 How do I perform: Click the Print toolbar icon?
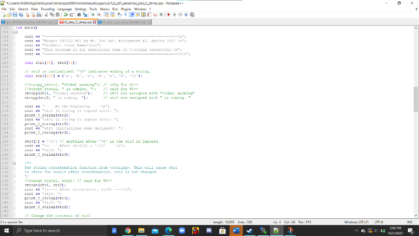tap(39, 15)
